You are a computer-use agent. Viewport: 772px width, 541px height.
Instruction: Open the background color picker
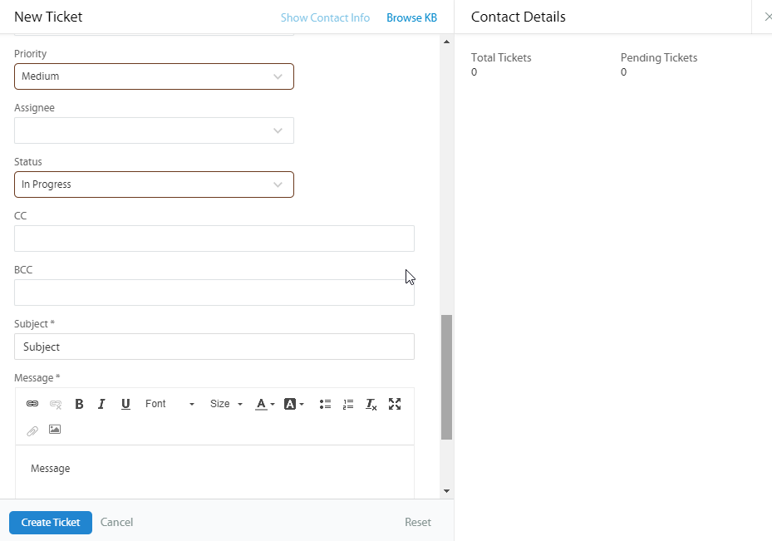[x=294, y=404]
